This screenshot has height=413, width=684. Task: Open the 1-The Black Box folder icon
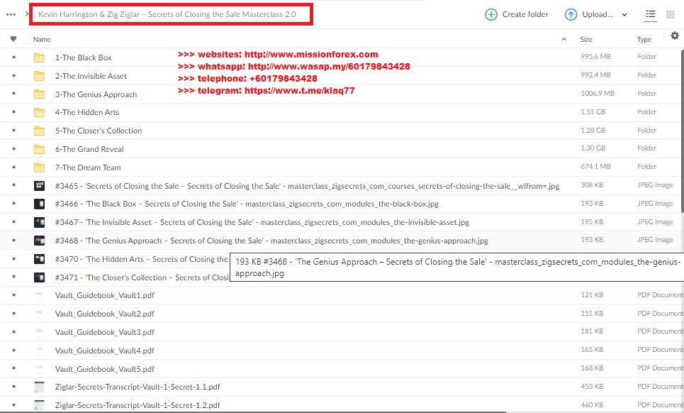[x=39, y=57]
